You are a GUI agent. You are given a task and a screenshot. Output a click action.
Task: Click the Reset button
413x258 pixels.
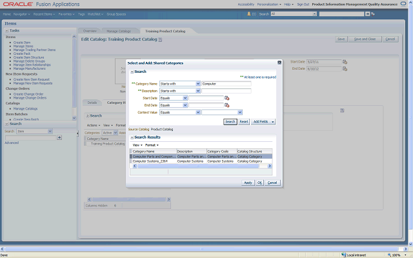coord(244,122)
